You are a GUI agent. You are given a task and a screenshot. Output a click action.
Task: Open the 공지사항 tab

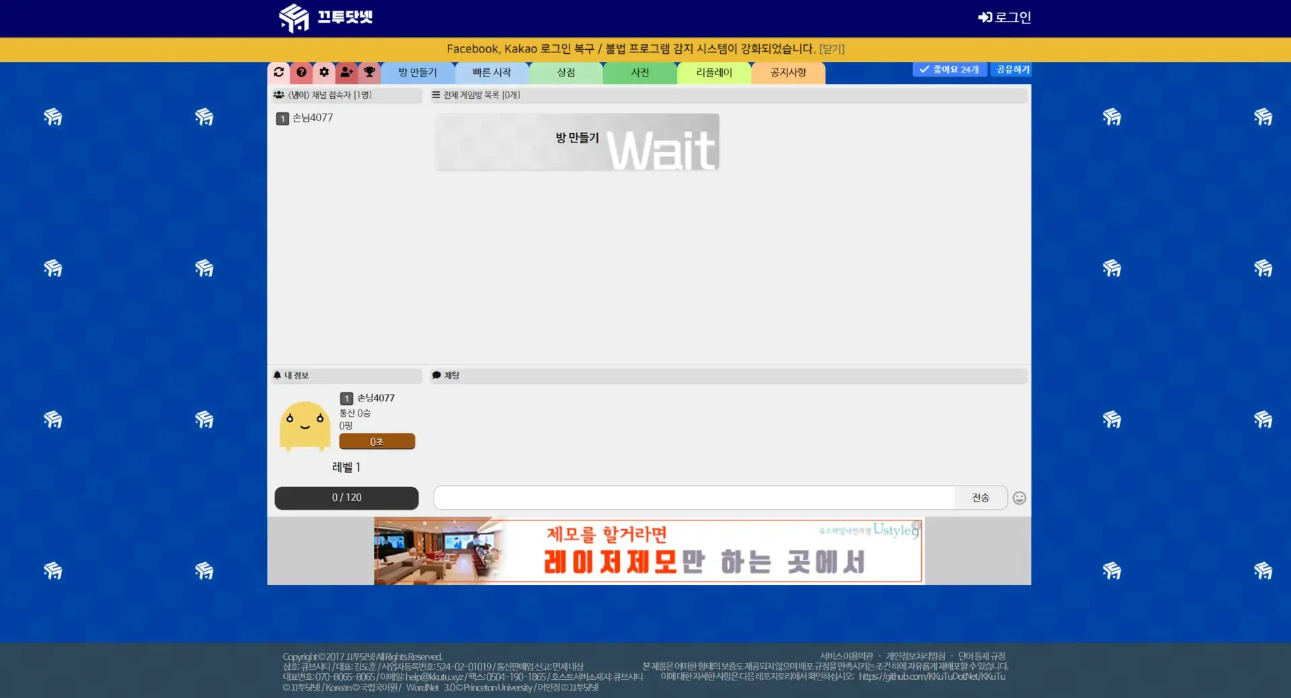point(788,73)
